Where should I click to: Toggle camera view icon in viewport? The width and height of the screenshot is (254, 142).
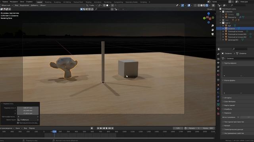213,34
